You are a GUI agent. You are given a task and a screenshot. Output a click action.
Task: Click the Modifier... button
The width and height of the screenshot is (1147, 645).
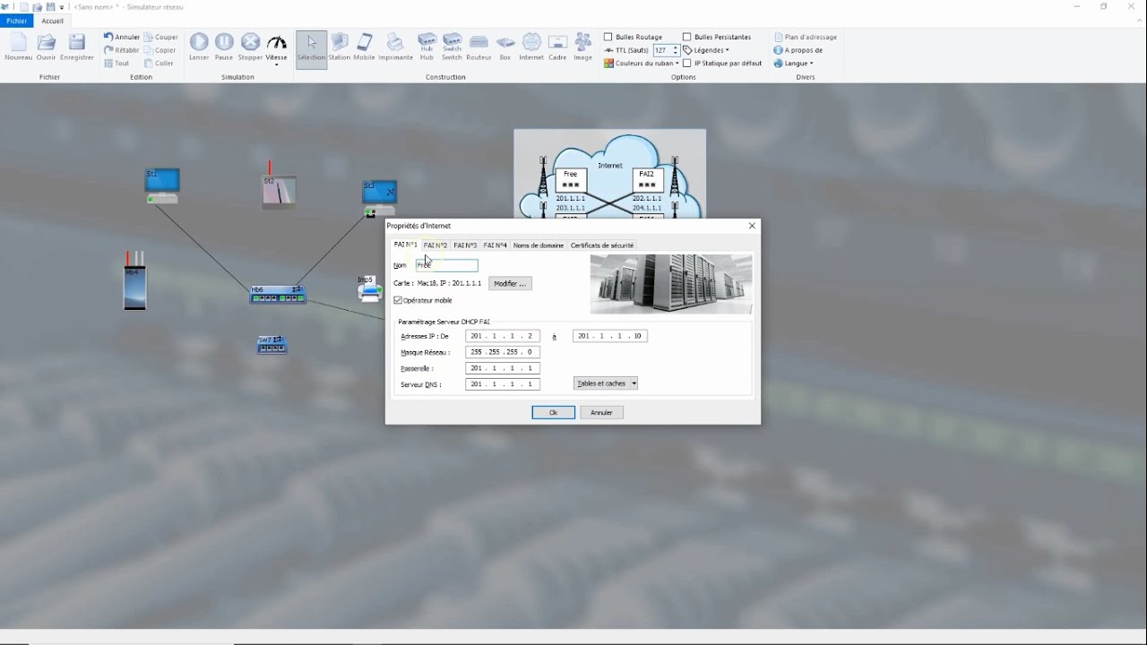[x=510, y=283]
